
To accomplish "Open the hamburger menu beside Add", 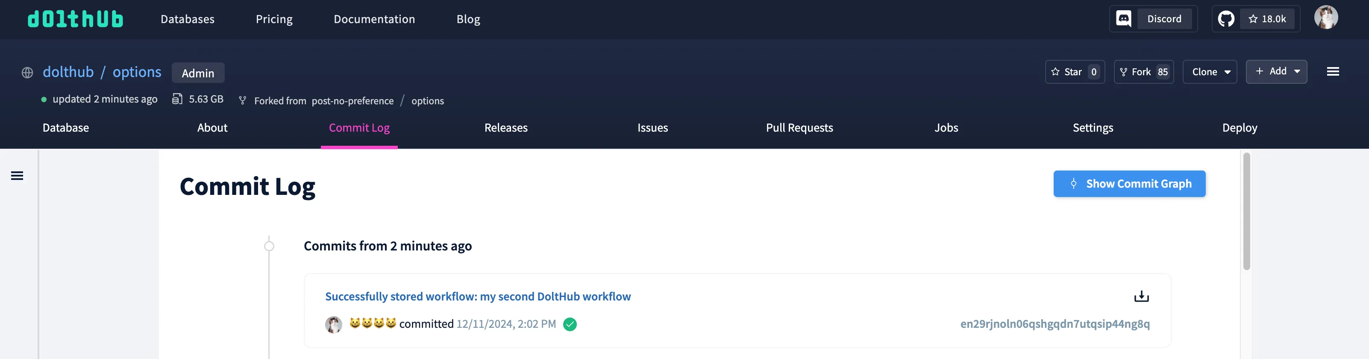I will (1332, 72).
